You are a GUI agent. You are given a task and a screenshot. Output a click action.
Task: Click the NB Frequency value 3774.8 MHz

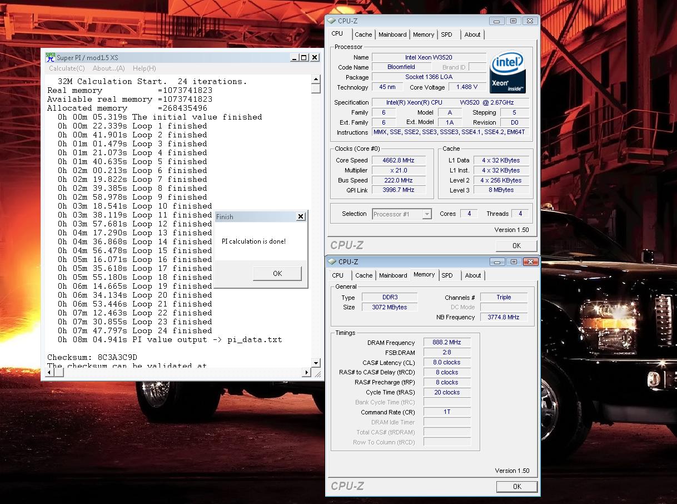coord(504,317)
